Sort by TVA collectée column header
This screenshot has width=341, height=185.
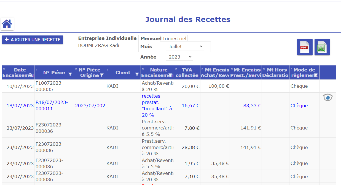187,73
